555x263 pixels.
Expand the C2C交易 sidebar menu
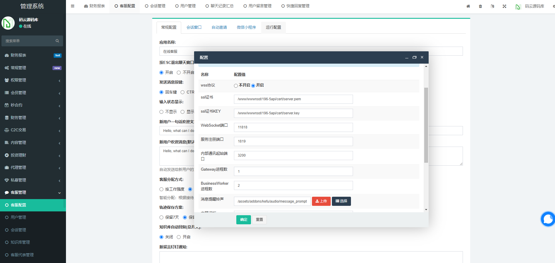(x=33, y=130)
